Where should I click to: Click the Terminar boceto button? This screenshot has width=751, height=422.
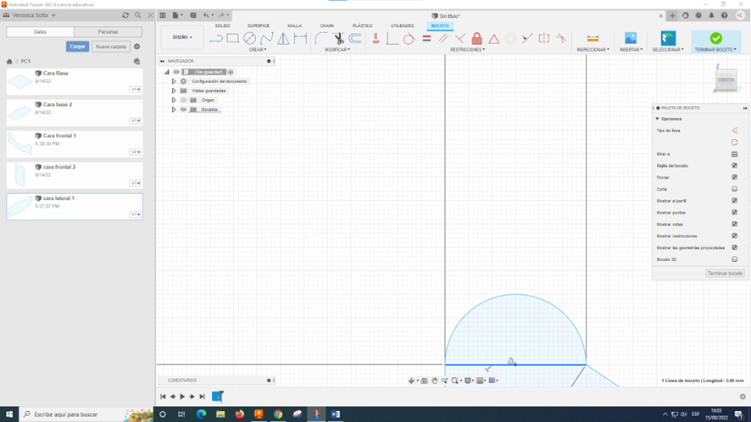pyautogui.click(x=725, y=273)
